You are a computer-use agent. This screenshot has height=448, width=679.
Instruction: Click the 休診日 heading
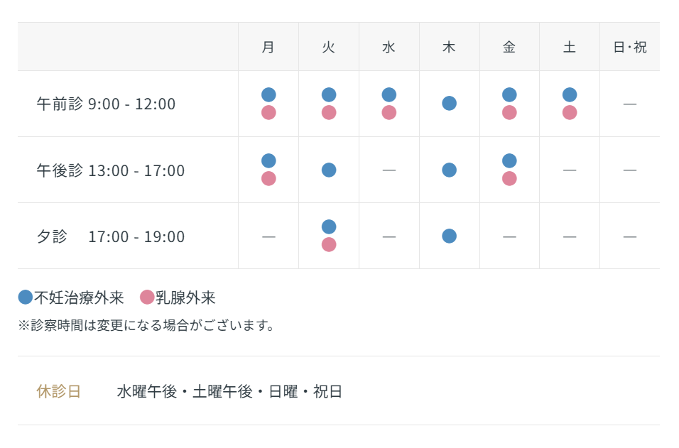(59, 391)
